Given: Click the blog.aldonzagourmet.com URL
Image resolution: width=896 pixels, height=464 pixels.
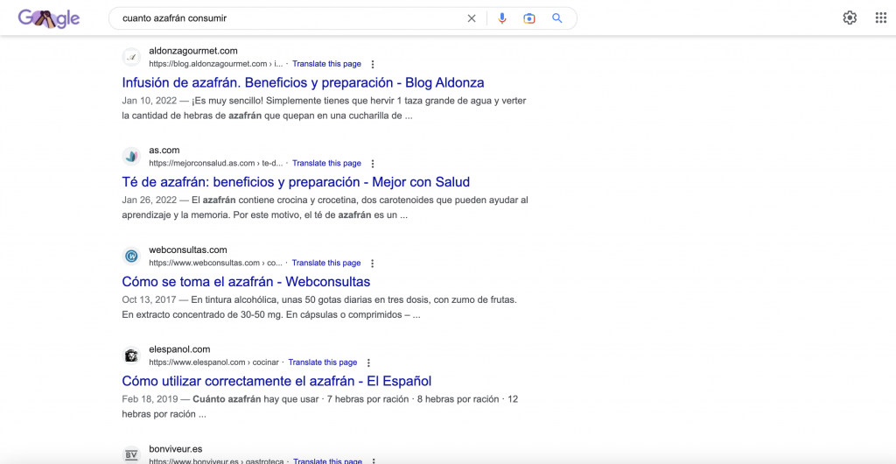Looking at the screenshot, I should [216, 64].
